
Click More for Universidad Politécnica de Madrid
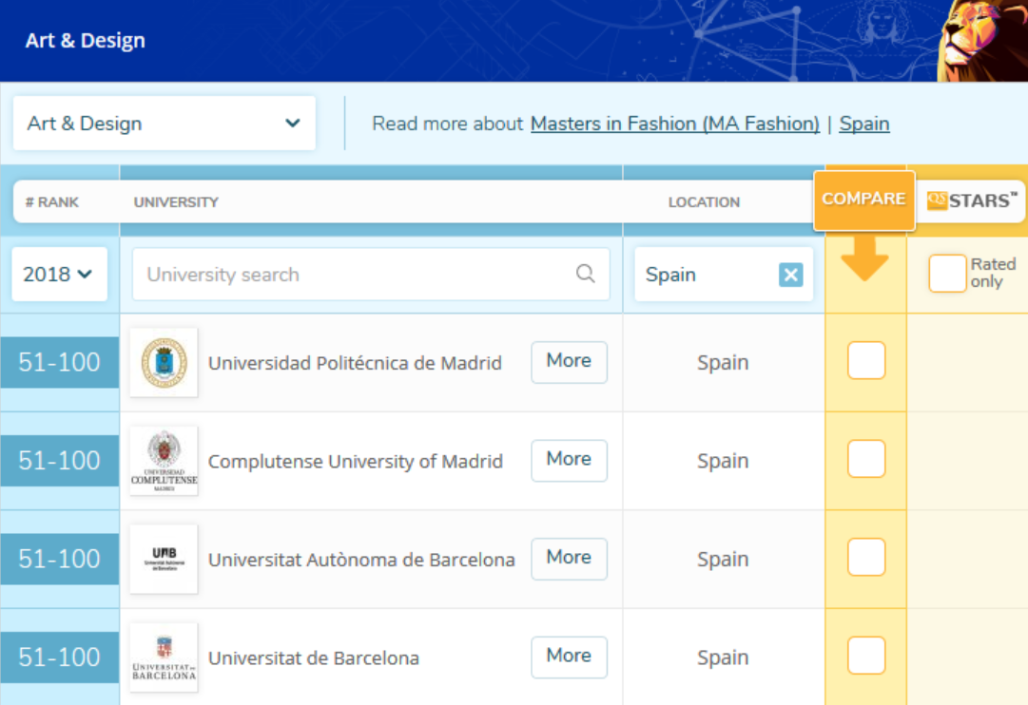tap(569, 362)
